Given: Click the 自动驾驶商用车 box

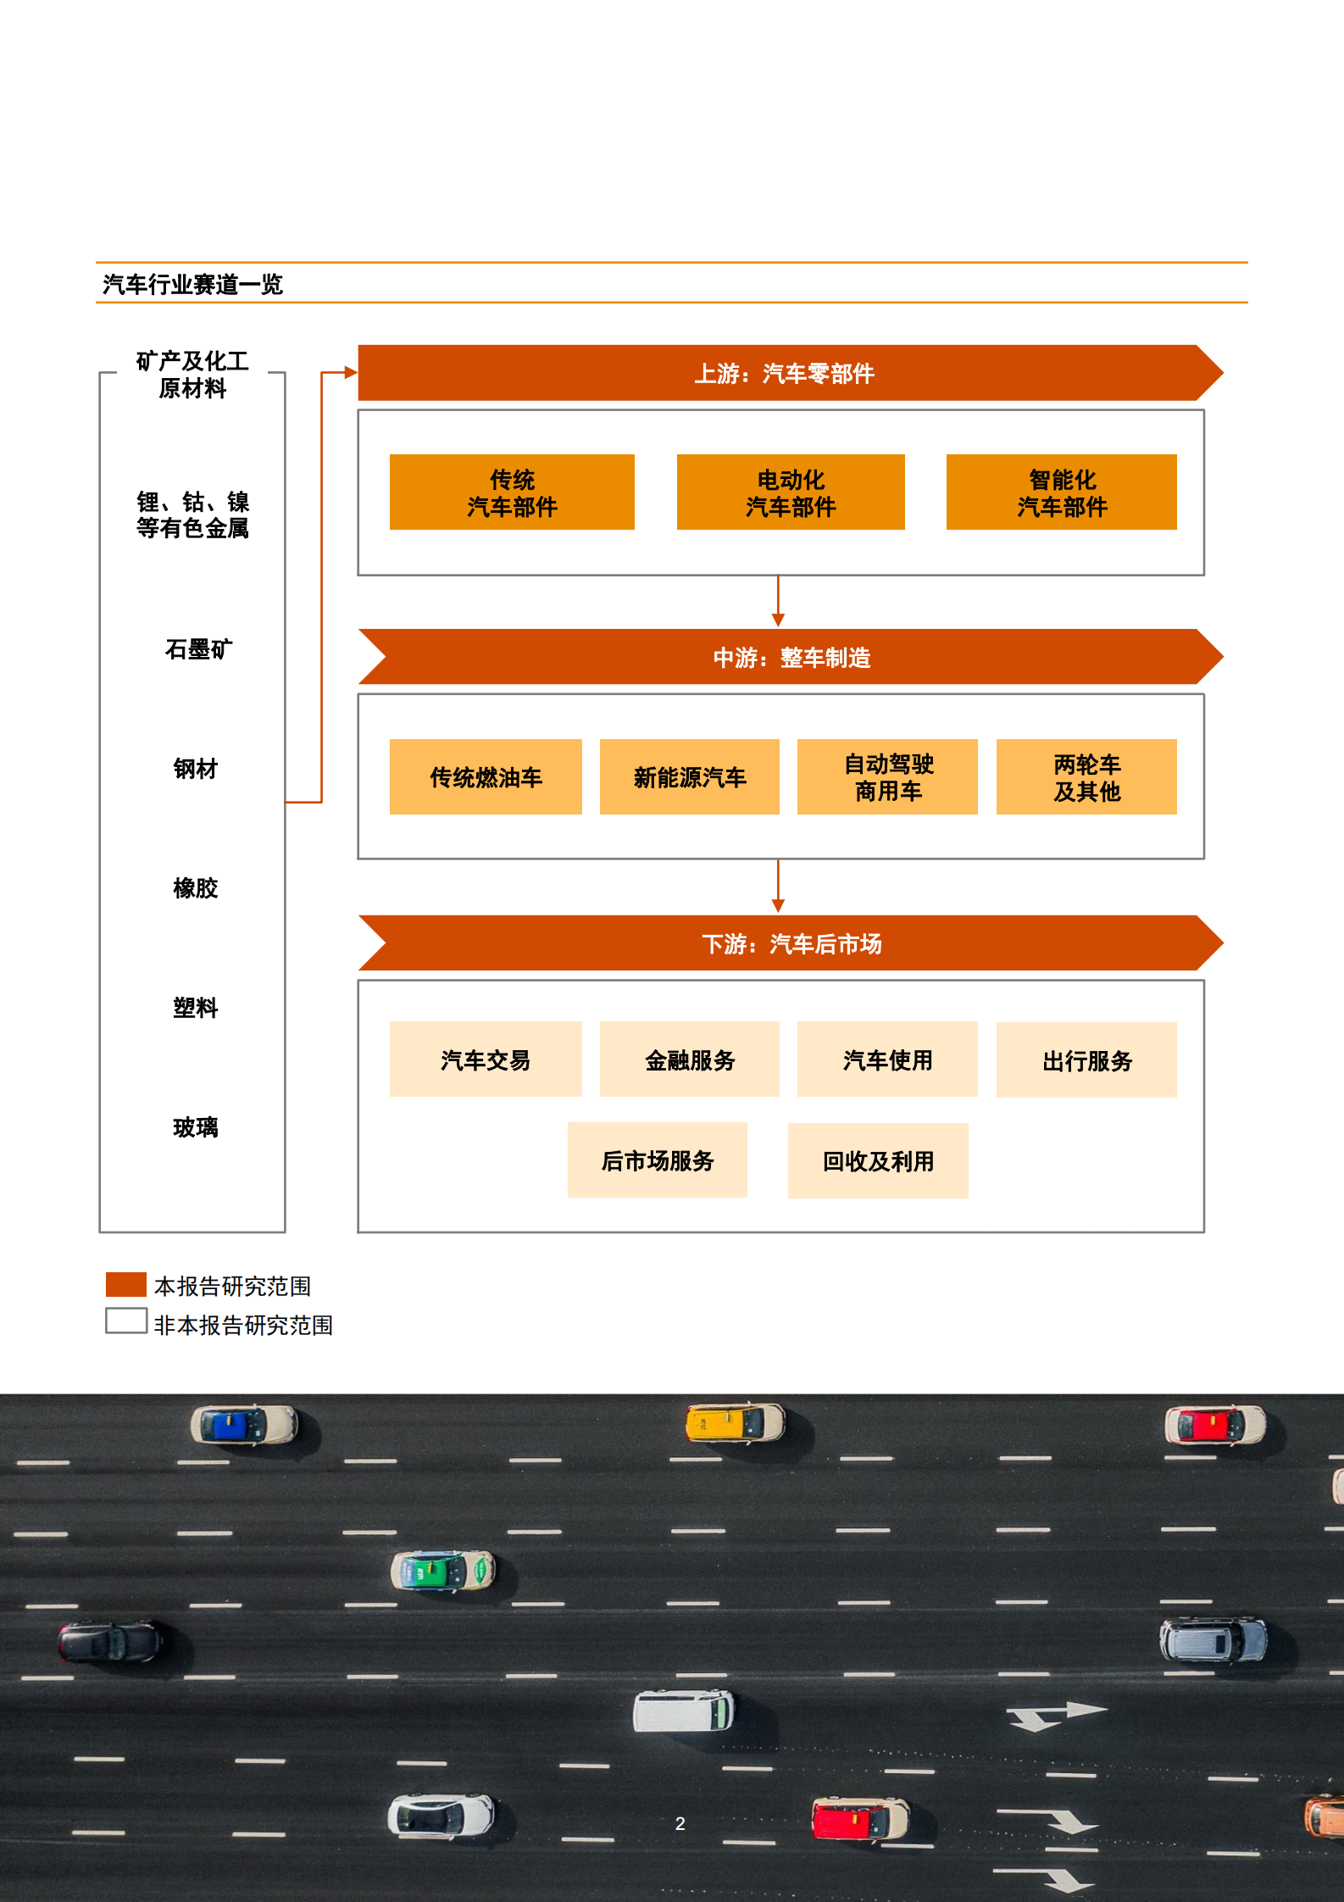Looking at the screenshot, I should (x=887, y=777).
